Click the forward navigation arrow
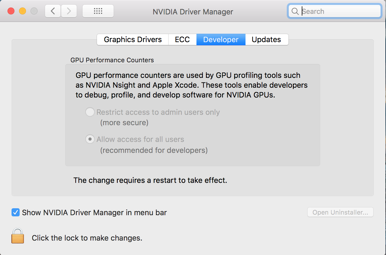The image size is (386, 255). pyautogui.click(x=69, y=11)
